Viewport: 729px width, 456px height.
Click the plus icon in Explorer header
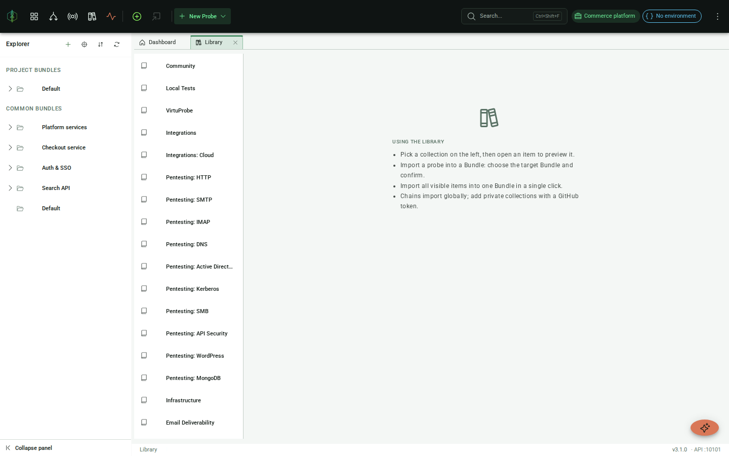click(68, 44)
